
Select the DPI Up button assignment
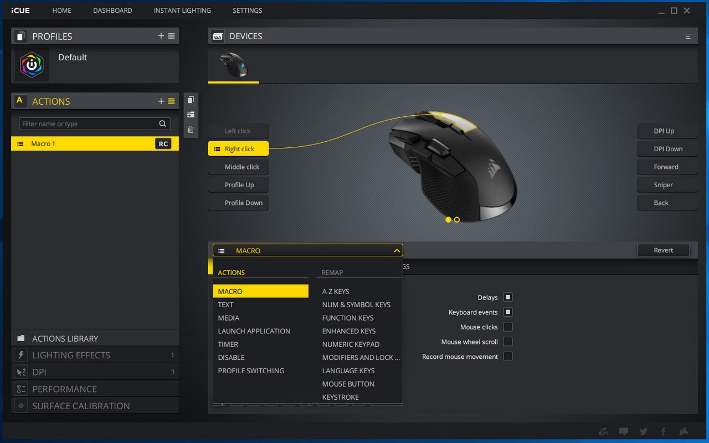tap(667, 131)
